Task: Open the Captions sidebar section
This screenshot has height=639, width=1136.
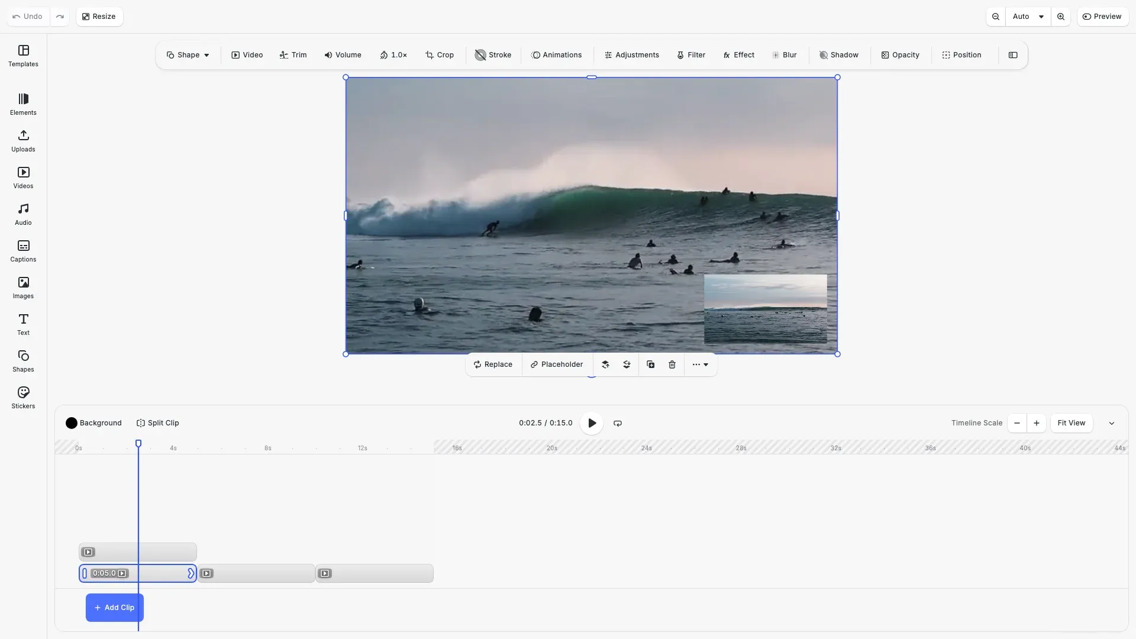Action: click(x=22, y=251)
